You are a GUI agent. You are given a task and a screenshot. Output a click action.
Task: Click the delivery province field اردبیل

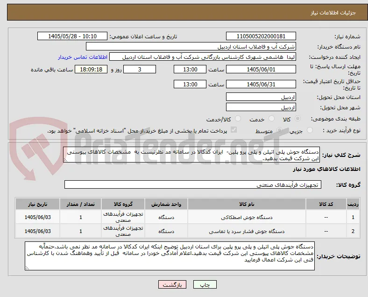tap(261, 97)
